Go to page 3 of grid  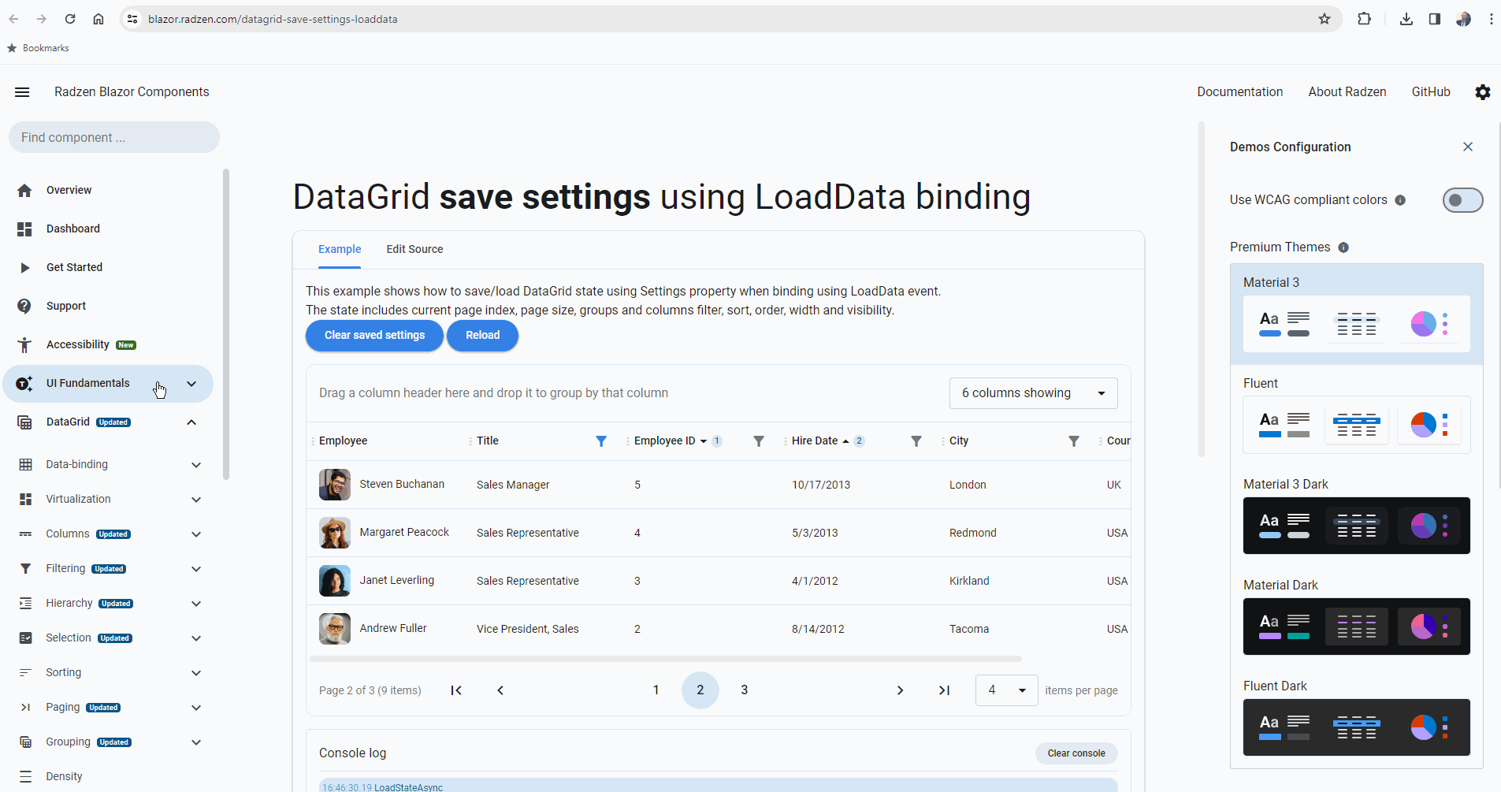744,690
